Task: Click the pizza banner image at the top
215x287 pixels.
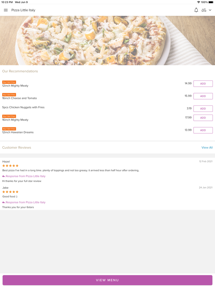Action: [x=107, y=39]
